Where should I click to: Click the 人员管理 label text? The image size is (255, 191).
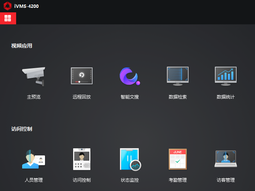(34, 180)
